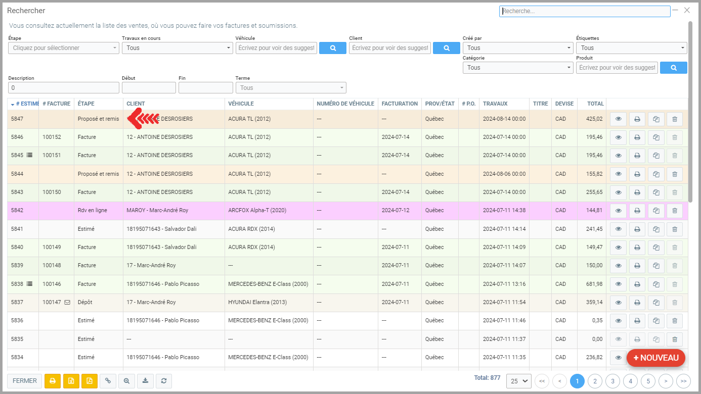View invoice 100152 via its eye icon
This screenshot has height=394, width=701.
tap(618, 137)
